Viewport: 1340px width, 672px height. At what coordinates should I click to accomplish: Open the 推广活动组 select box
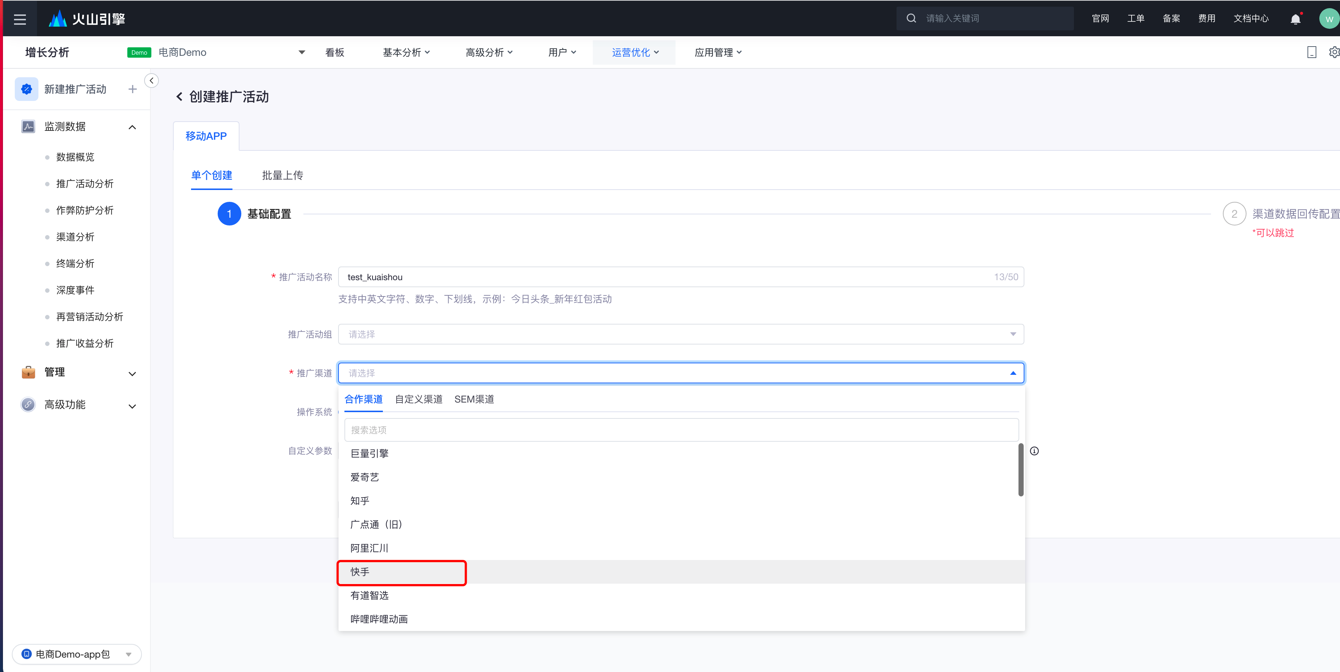(681, 334)
